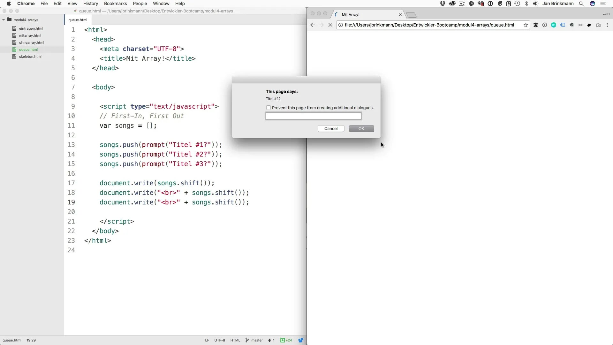Click the +24 git diff indicator
Screen dimensions: 613x345
(286, 340)
